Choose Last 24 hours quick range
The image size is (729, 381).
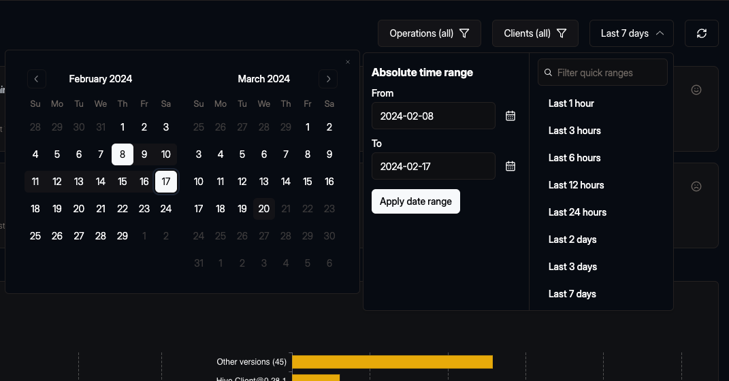coord(577,212)
